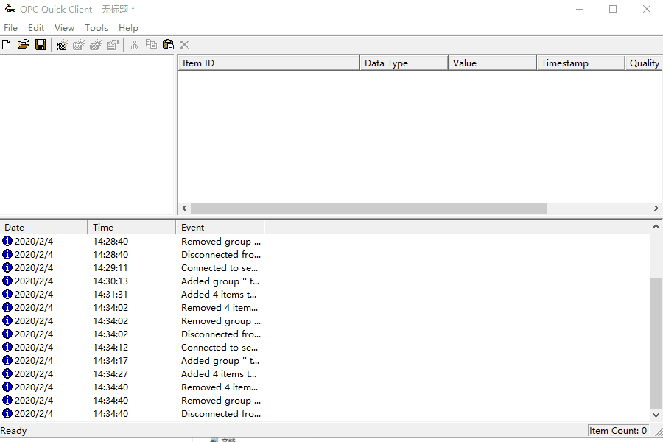Click the Save floppy disk icon
Viewport: 663px width, 442px height.
pyautogui.click(x=41, y=44)
